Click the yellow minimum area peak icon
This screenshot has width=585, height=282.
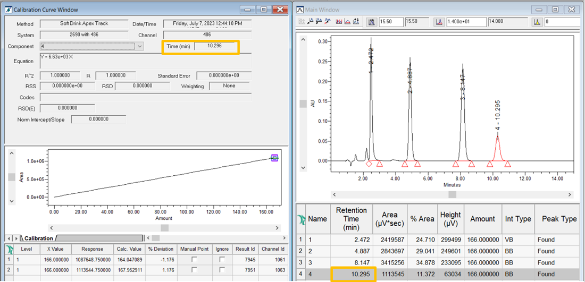(537, 22)
